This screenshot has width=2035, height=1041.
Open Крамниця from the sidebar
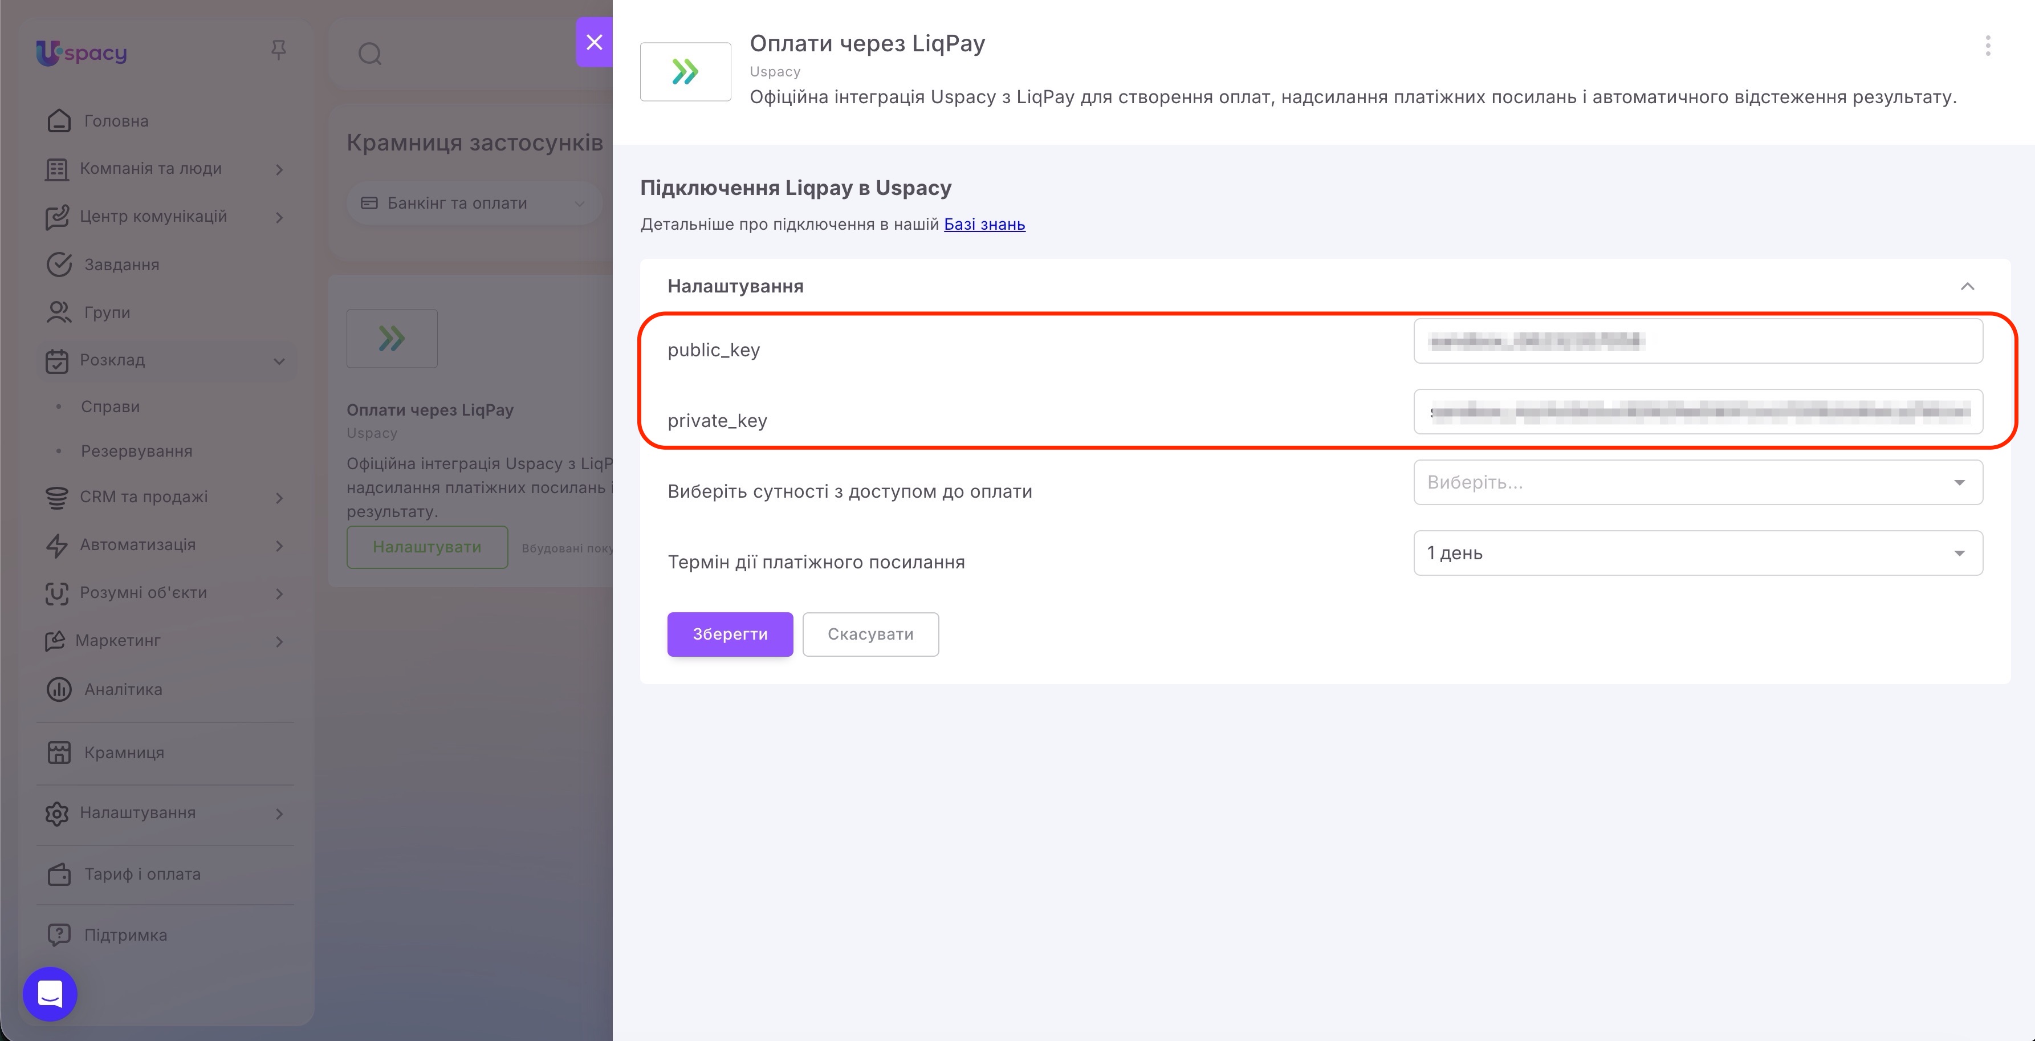point(124,753)
